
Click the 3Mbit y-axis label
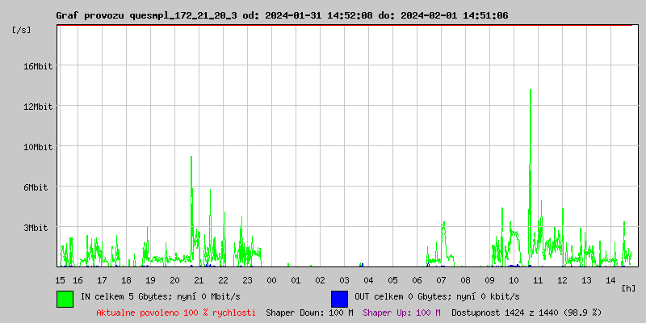pos(37,228)
